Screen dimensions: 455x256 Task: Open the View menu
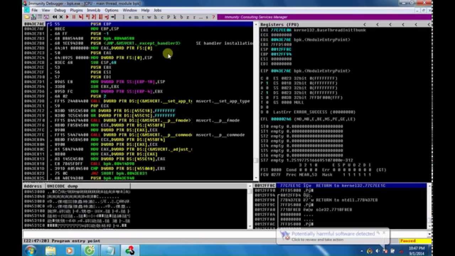click(x=46, y=10)
